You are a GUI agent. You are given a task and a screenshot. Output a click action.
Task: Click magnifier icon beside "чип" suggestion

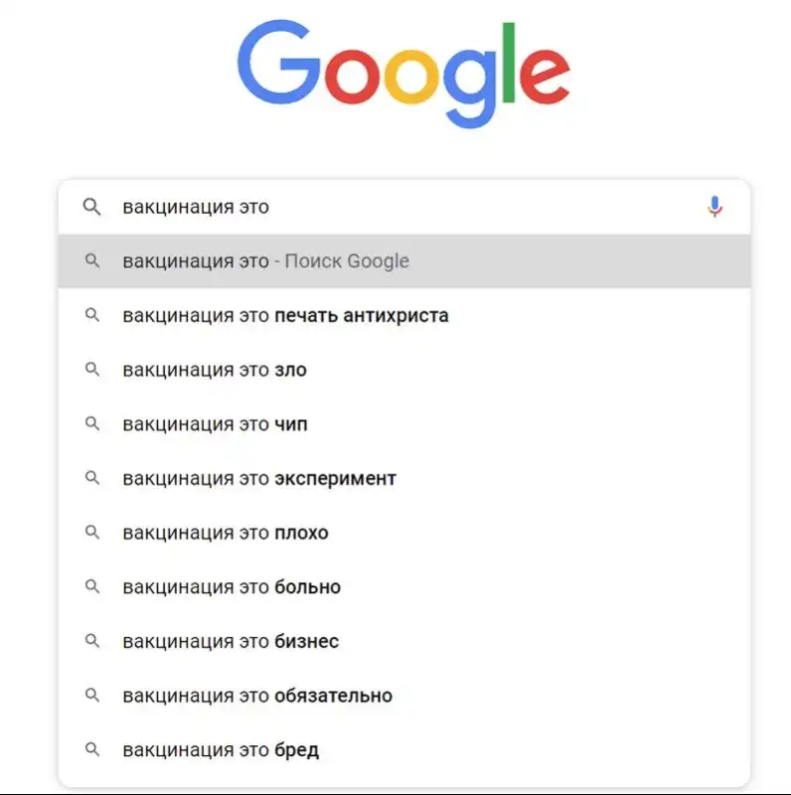click(x=92, y=424)
